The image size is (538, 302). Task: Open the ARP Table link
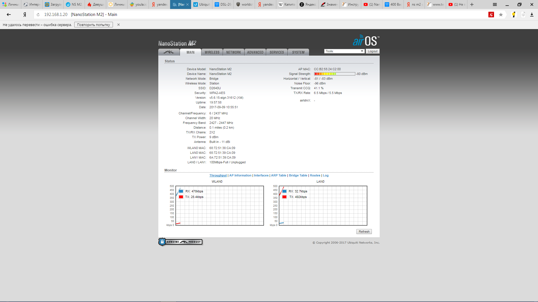click(x=279, y=175)
